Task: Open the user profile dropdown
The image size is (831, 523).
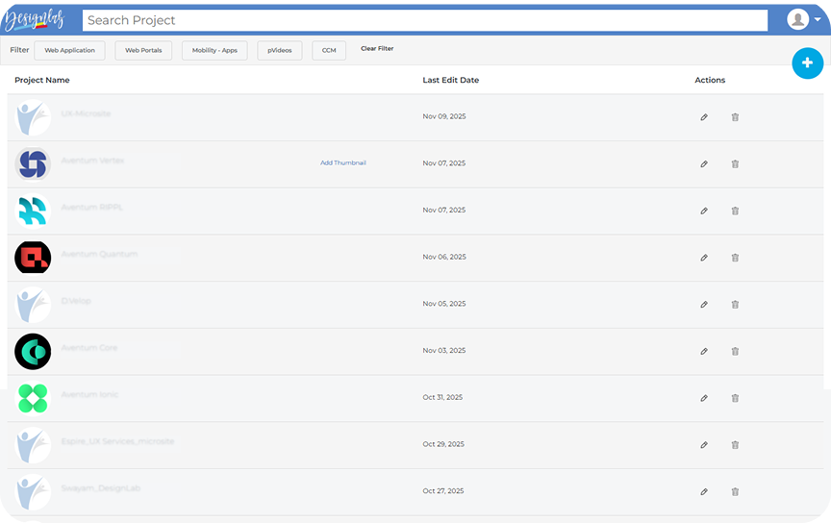Action: pyautogui.click(x=803, y=20)
